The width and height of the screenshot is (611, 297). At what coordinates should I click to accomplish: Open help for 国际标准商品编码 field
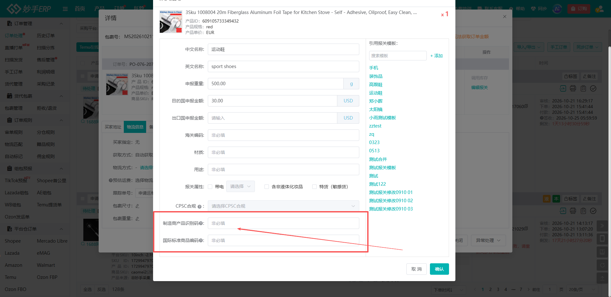click(x=201, y=240)
